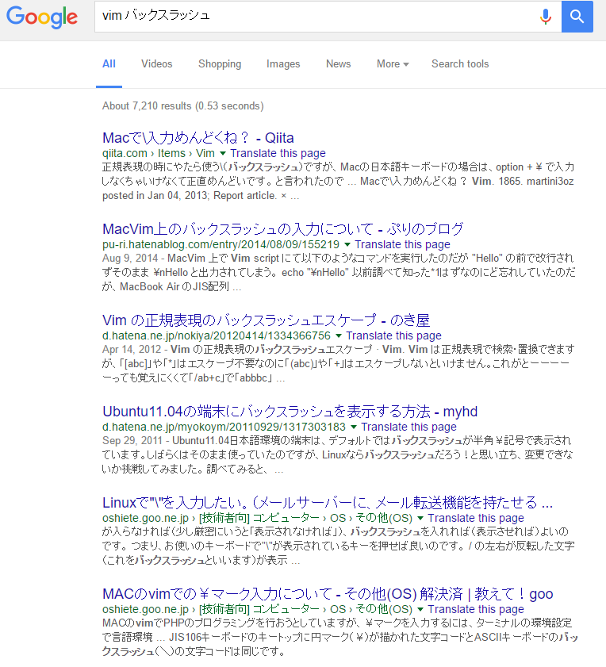
Task: Click the green qiita.com › Items › Vim breadcrumb
Action: (x=159, y=153)
